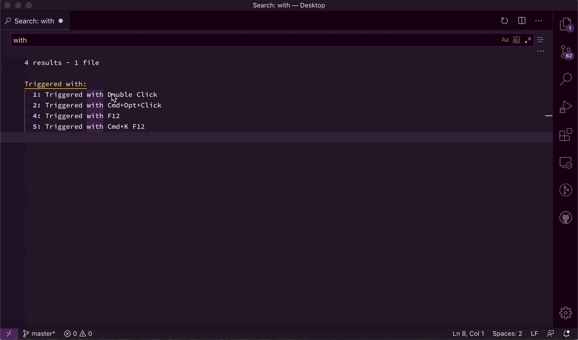Open the Run and Debug view
The image size is (578, 340).
pos(565,107)
